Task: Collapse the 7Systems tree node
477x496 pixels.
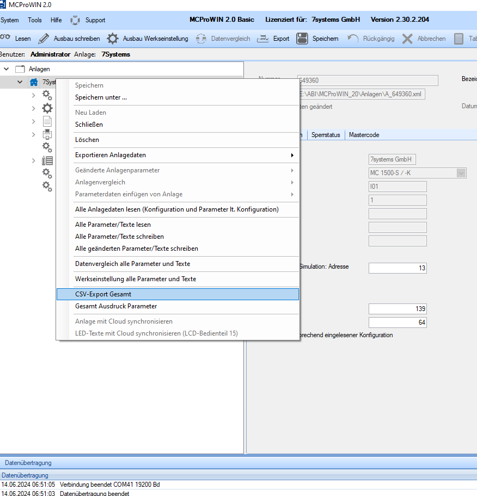Action: 20,82
